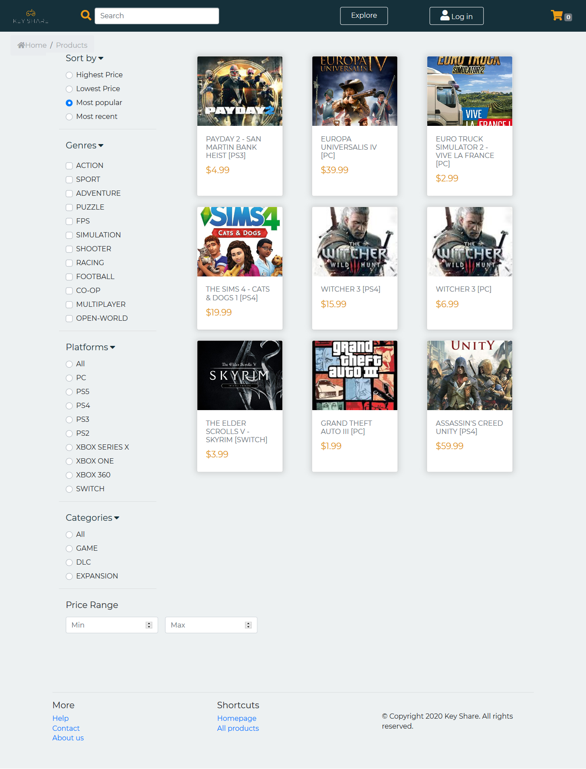Open the Witcher 3 [PS4] cover
Image resolution: width=586 pixels, height=769 pixels.
[x=355, y=242]
